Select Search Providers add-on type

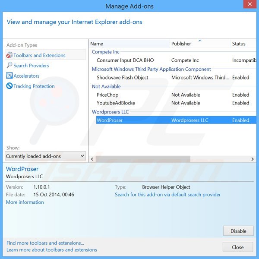point(31,66)
